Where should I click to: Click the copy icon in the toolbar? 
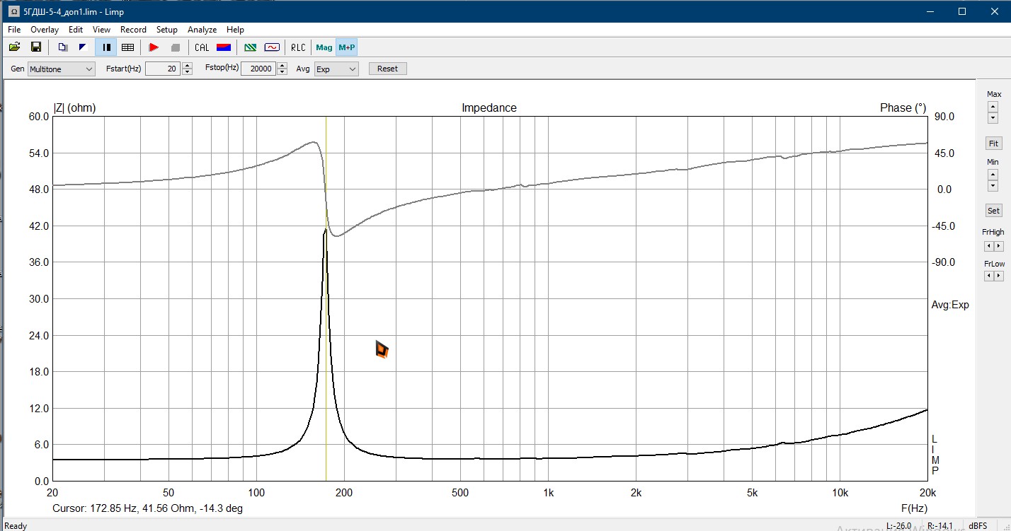click(x=62, y=47)
